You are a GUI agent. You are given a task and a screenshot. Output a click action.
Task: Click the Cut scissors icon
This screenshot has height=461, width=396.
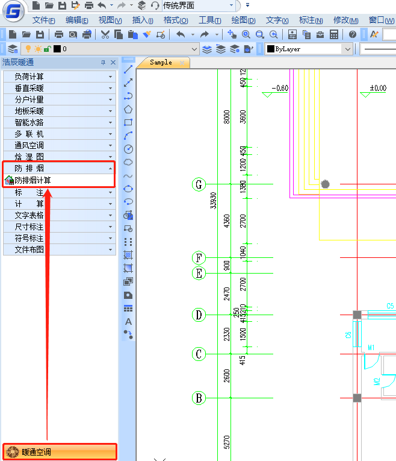click(x=105, y=34)
